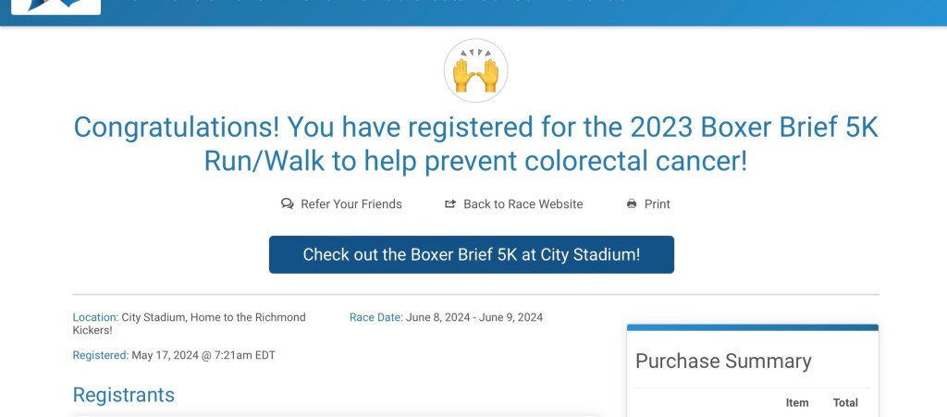
Task: Click the Registered label
Action: pyautogui.click(x=100, y=355)
